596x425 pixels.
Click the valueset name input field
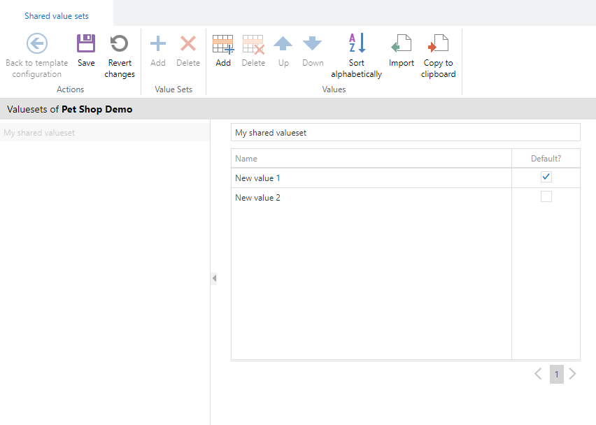point(405,133)
